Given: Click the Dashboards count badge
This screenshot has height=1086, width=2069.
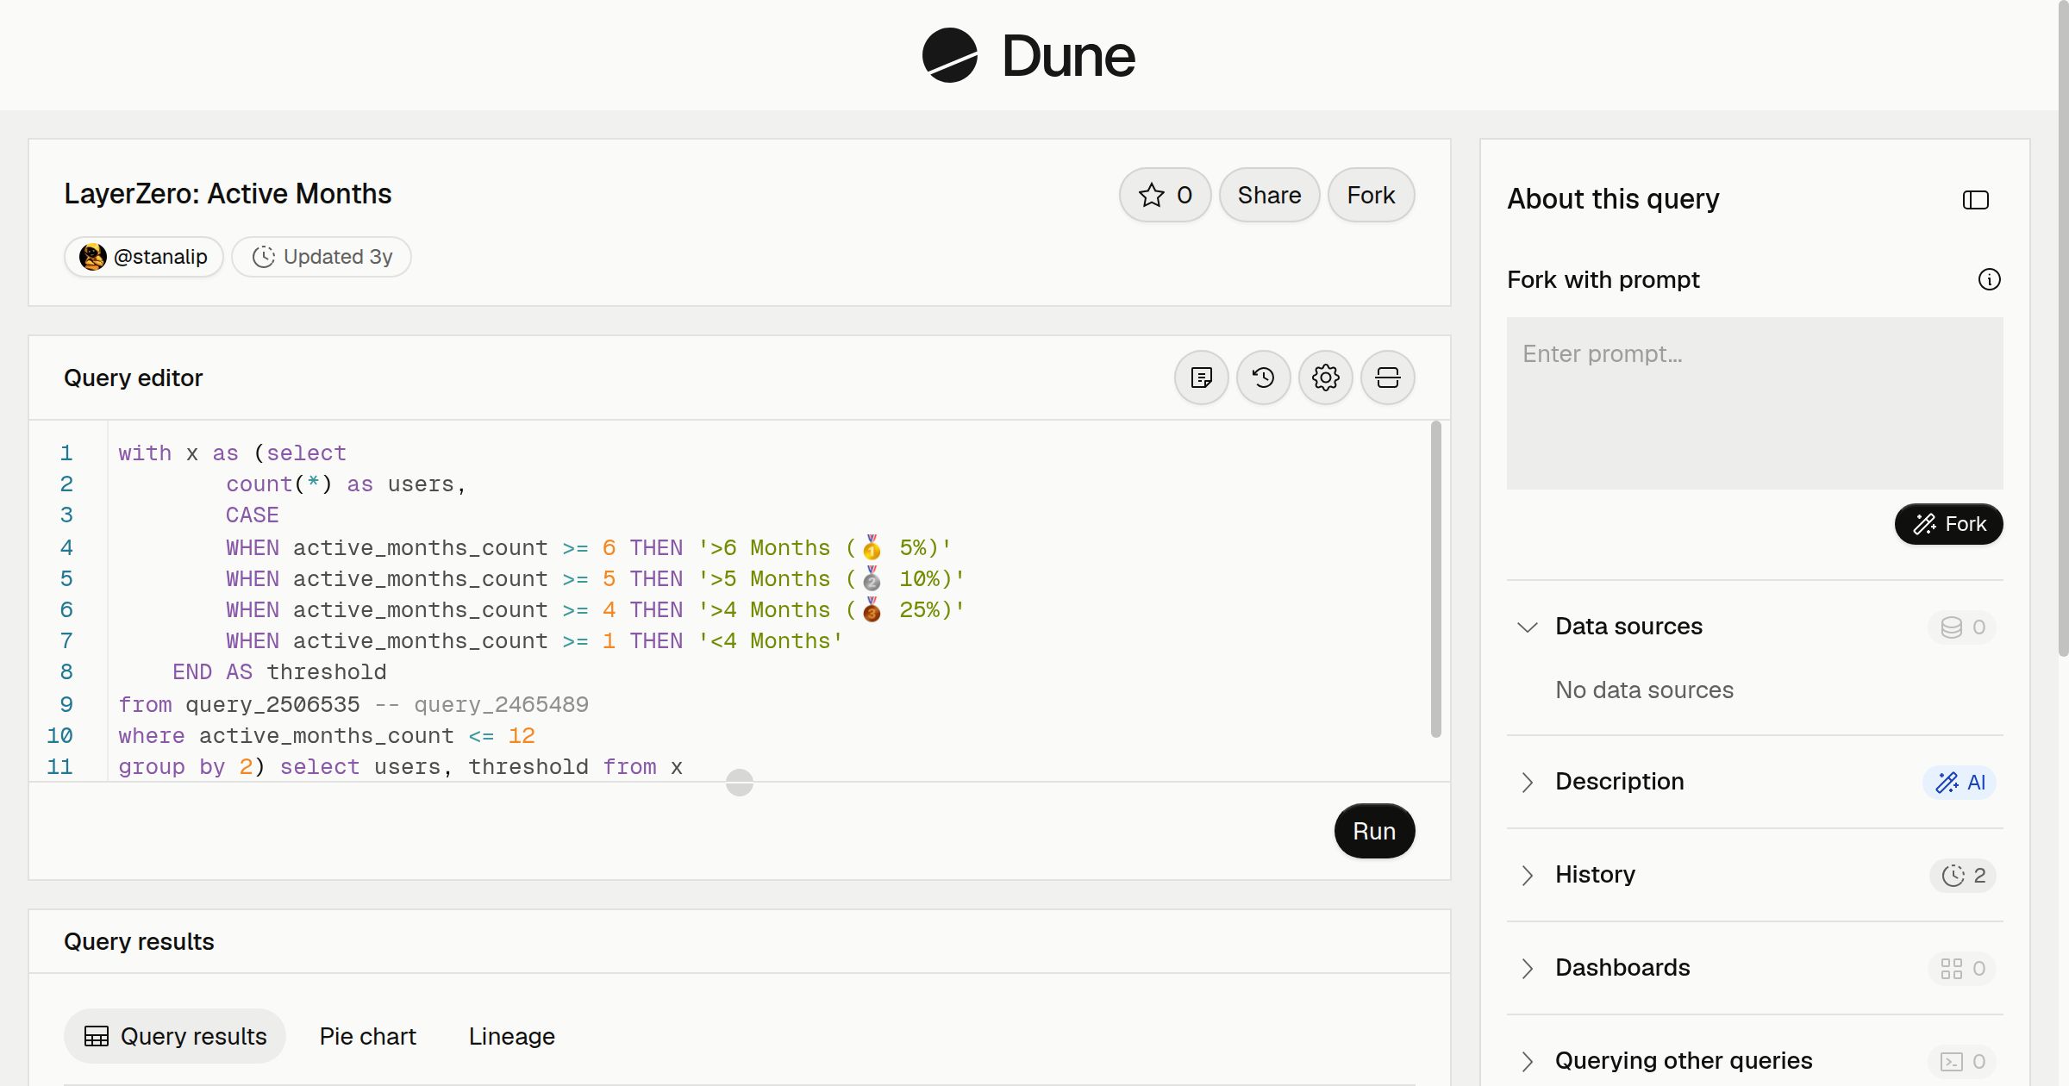Looking at the screenshot, I should pyautogui.click(x=1962, y=968).
